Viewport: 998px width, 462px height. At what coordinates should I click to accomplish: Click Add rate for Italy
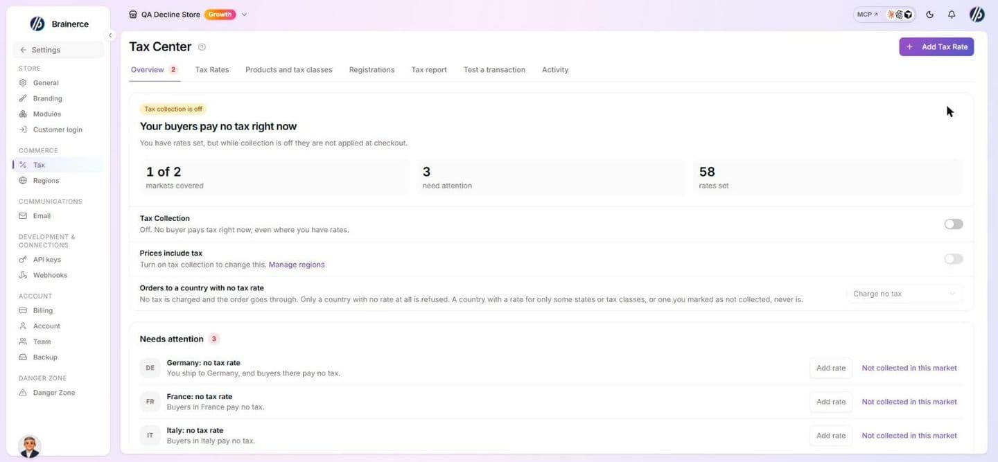(831, 436)
